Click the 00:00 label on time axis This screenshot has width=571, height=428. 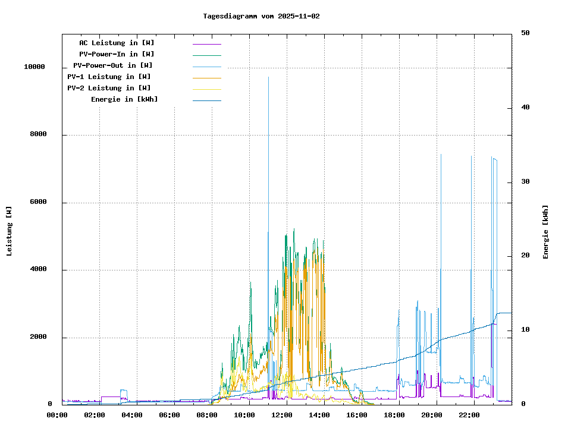click(57, 415)
